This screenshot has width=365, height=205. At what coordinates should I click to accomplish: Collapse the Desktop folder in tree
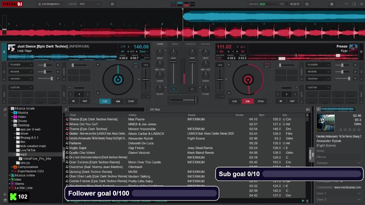12,125
